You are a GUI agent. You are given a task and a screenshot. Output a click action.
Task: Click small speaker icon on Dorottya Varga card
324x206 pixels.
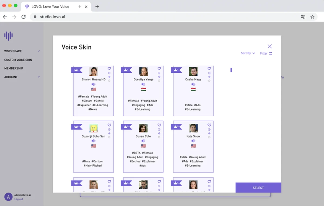coord(159,77)
